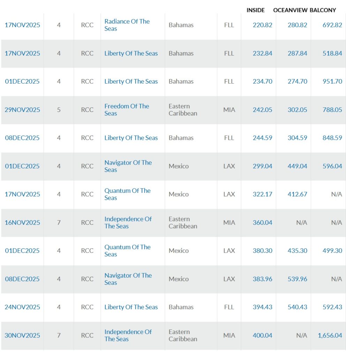This screenshot has width=346, height=357.
Task: Click the 287.84 oceanview price
Action: point(297,53)
